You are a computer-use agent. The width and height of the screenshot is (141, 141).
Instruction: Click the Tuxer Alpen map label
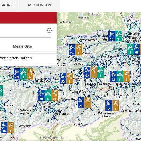79,92
